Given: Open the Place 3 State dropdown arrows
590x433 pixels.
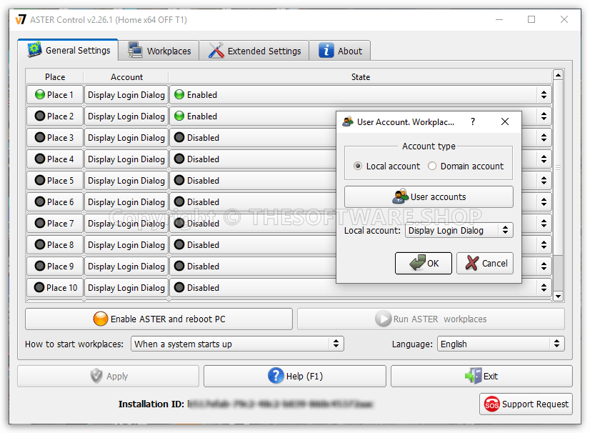Looking at the screenshot, I should 544,137.
